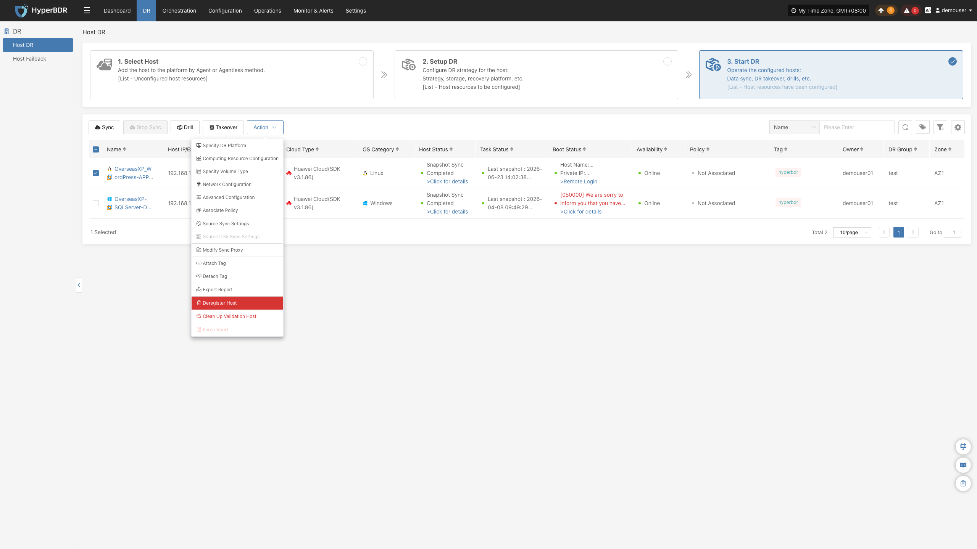977x549 pixels.
Task: Choose Modify Sync Proxy from the menu
Action: click(x=237, y=250)
